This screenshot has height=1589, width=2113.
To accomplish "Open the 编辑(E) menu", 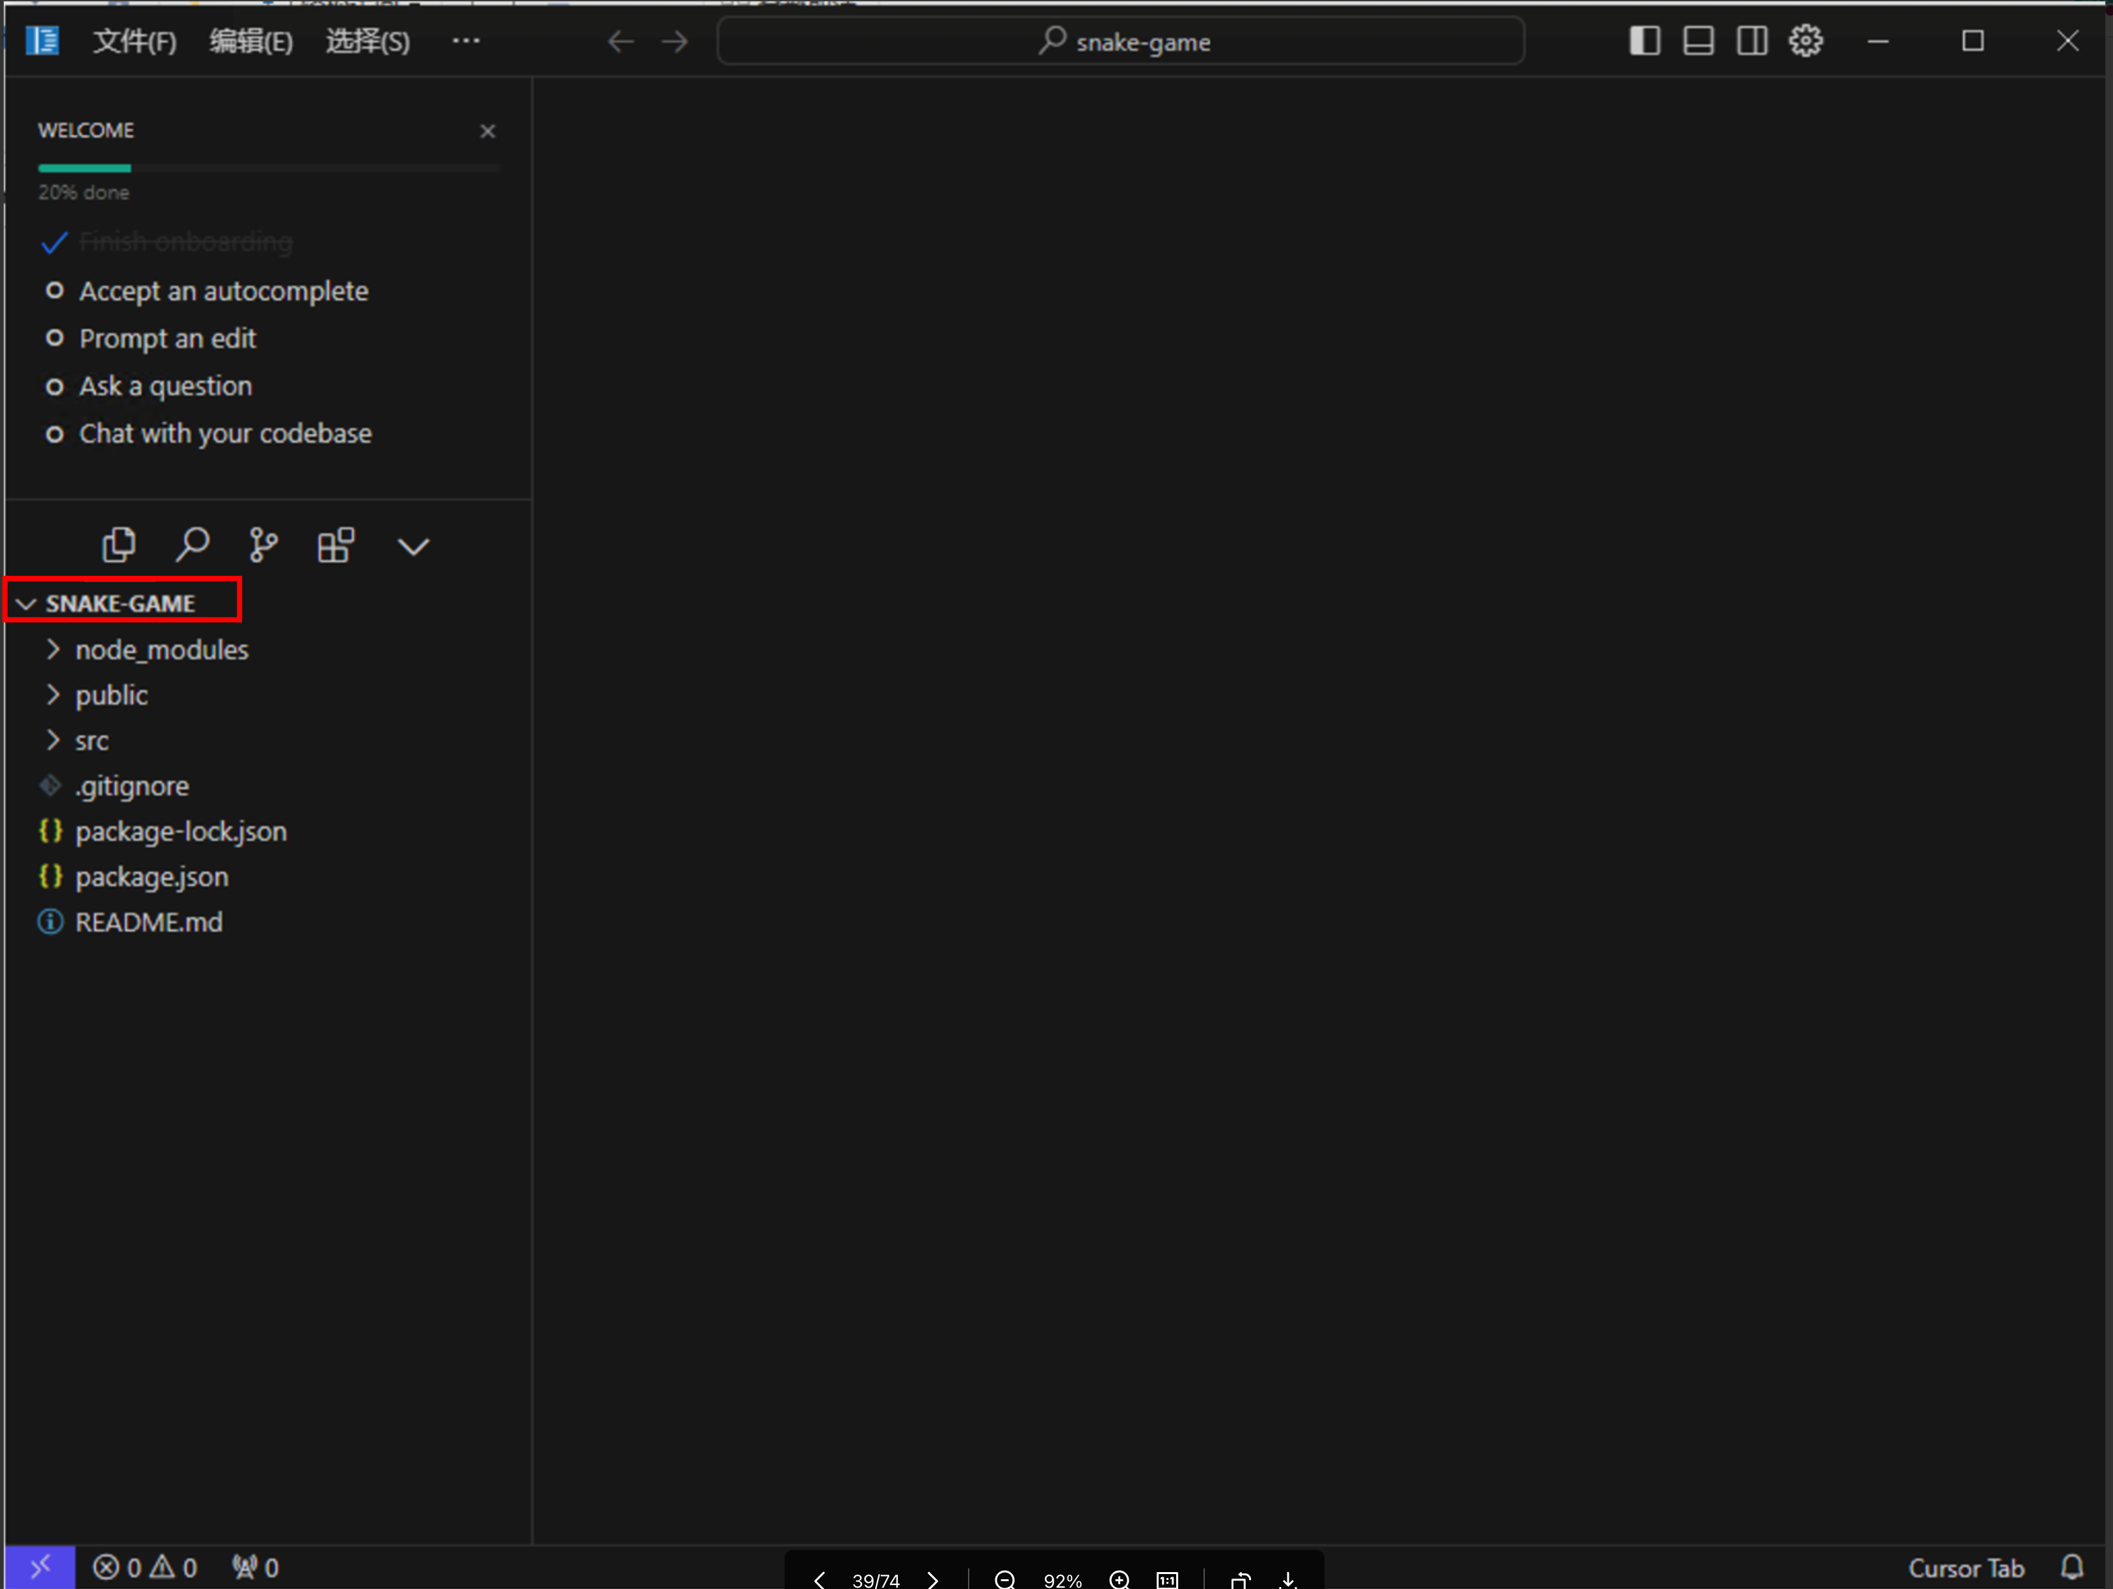I will click(251, 41).
